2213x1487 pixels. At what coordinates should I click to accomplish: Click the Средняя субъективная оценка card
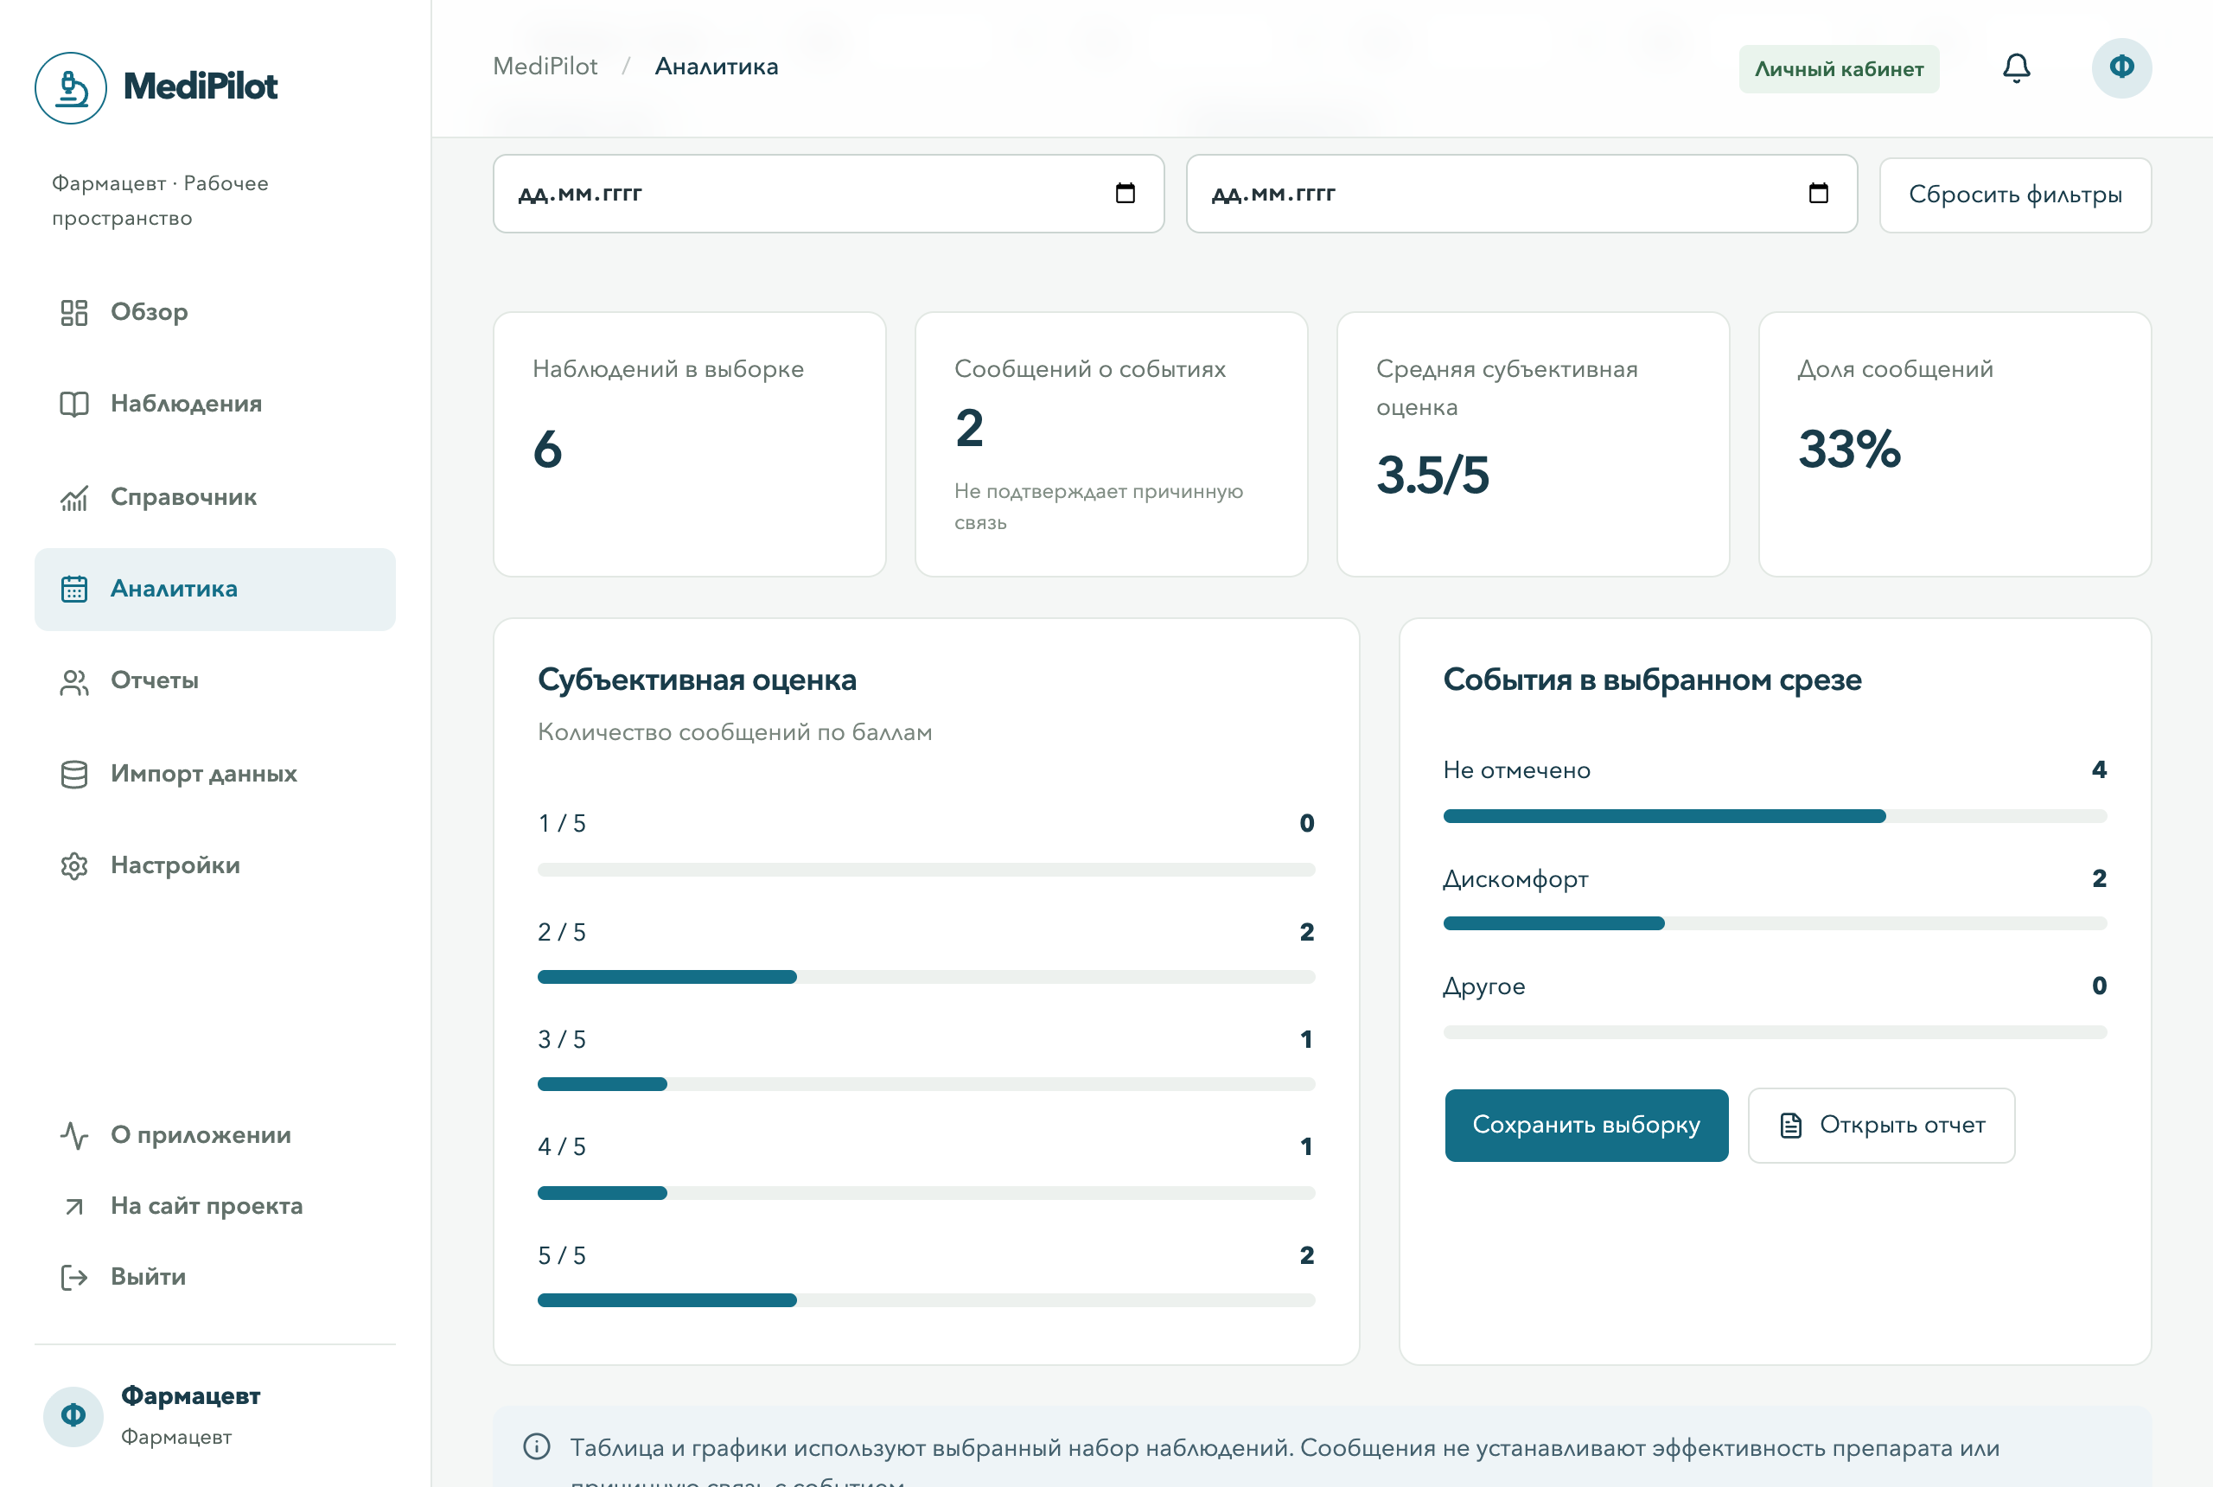(x=1532, y=444)
